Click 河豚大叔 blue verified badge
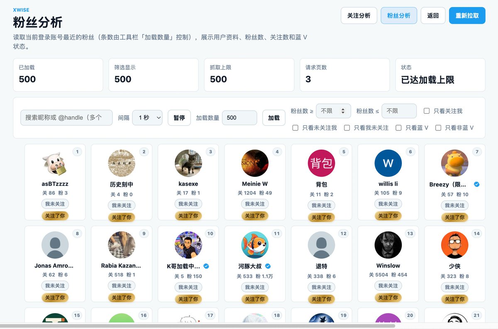Image resolution: width=498 pixels, height=329 pixels. pos(268,266)
